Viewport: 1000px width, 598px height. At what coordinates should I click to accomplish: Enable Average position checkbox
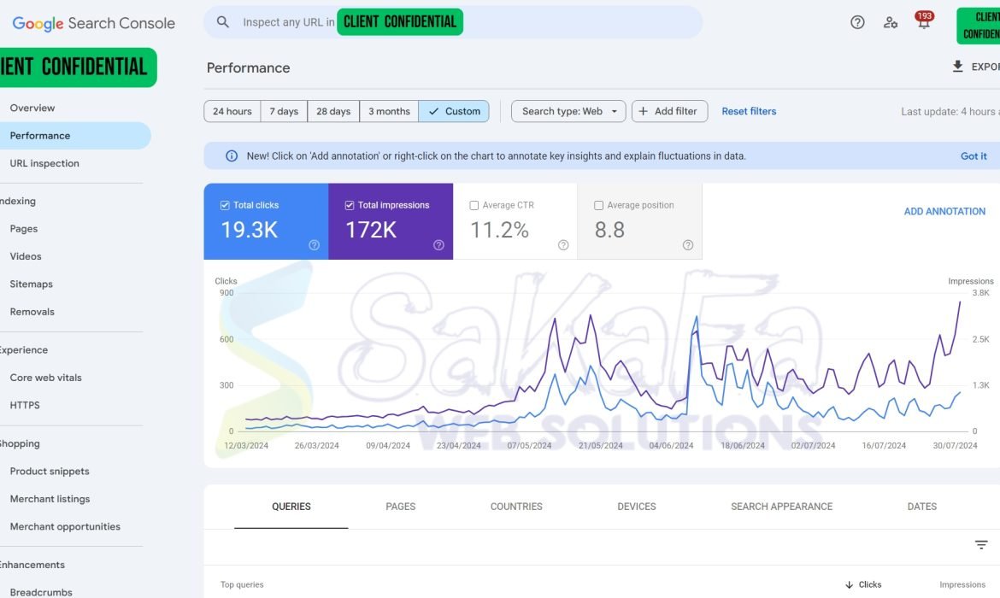tap(598, 205)
